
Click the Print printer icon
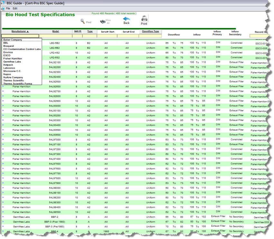144,19
